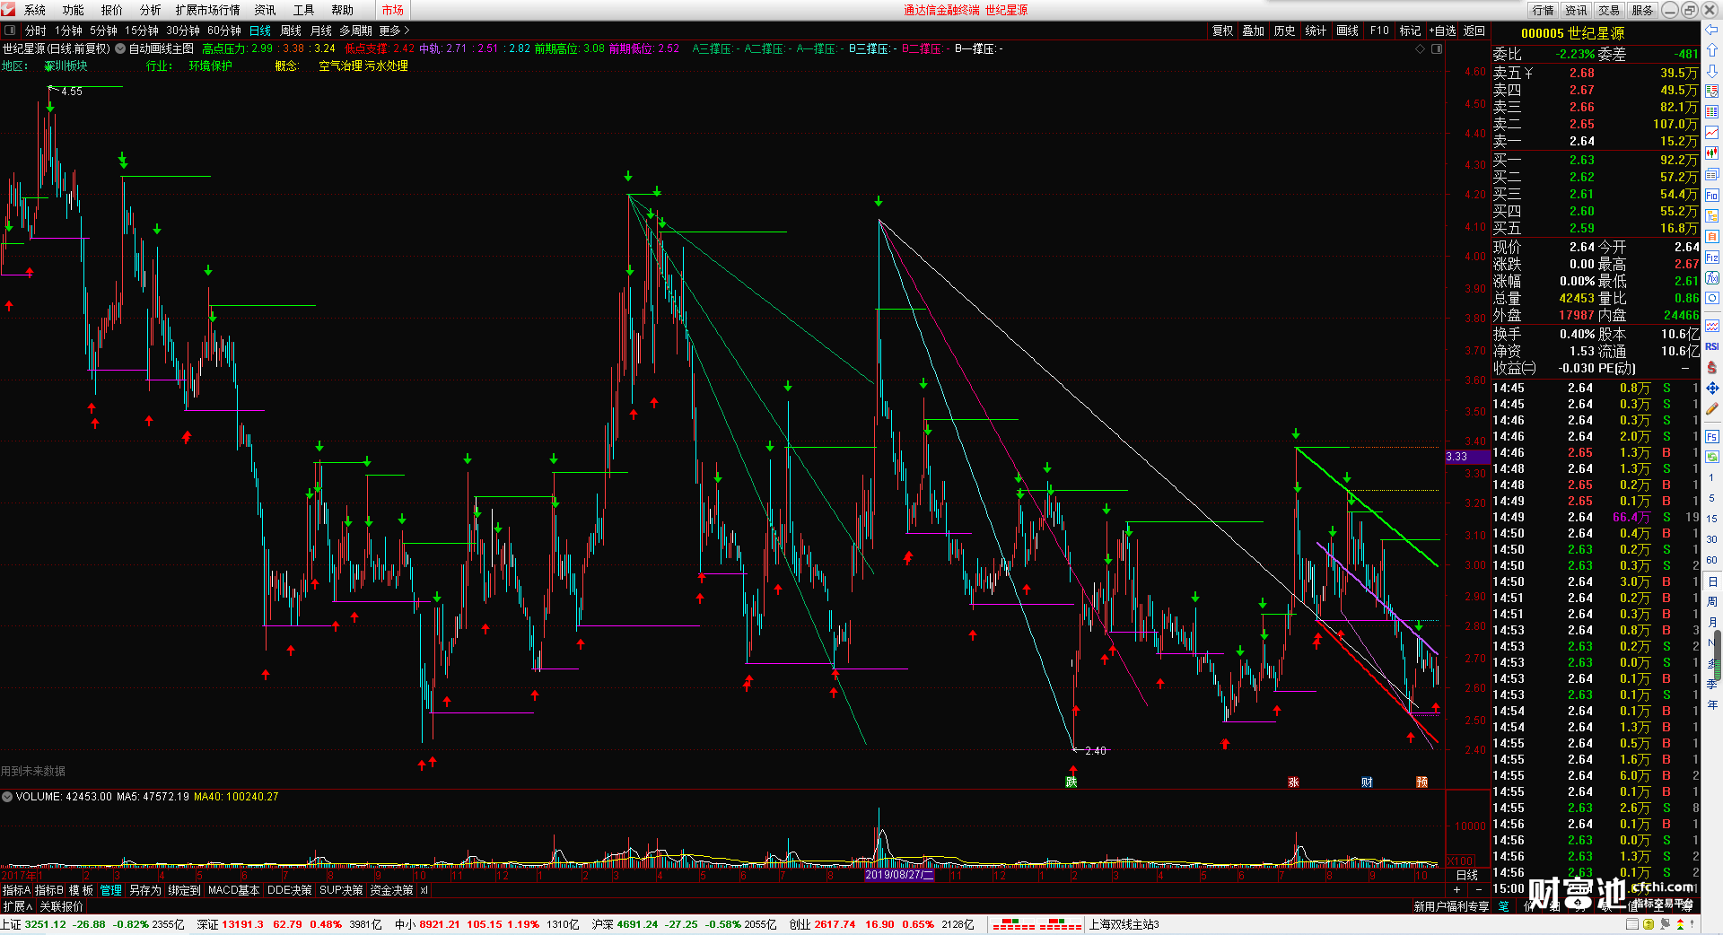Open the VOLUME pane circle dropdown
Screen dimensions: 1723x935
(x=7, y=797)
